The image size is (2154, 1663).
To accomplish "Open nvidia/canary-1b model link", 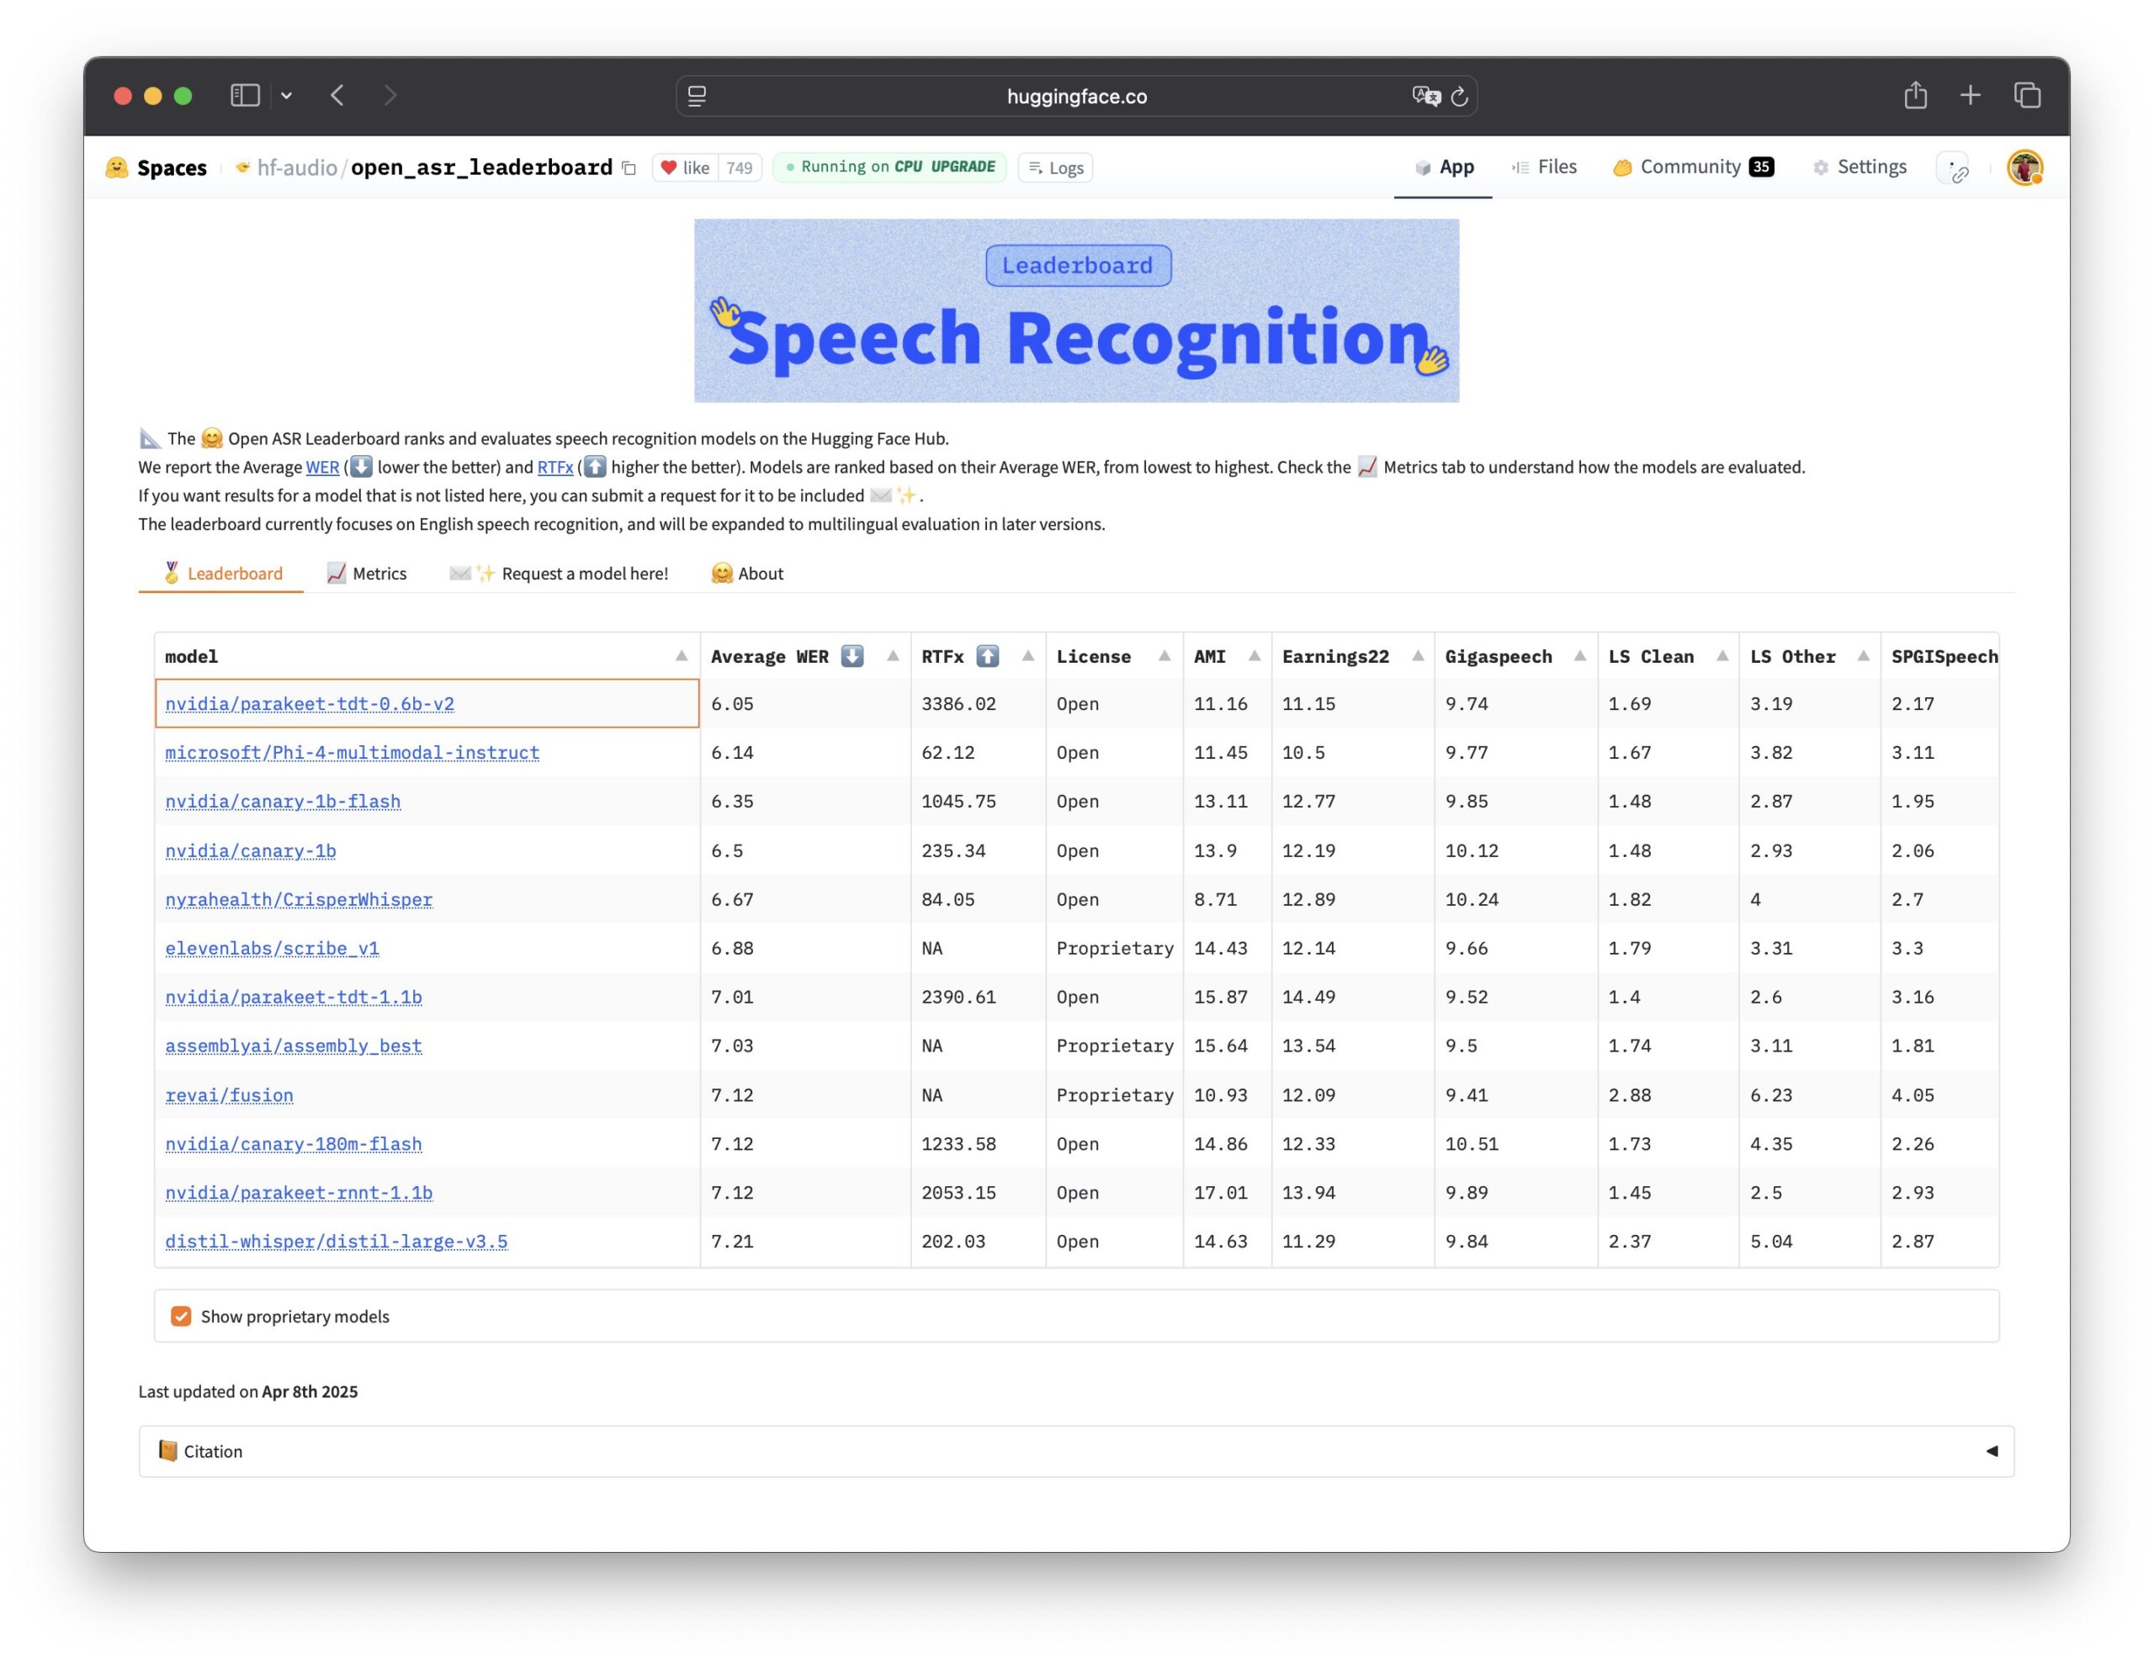I will (x=251, y=850).
